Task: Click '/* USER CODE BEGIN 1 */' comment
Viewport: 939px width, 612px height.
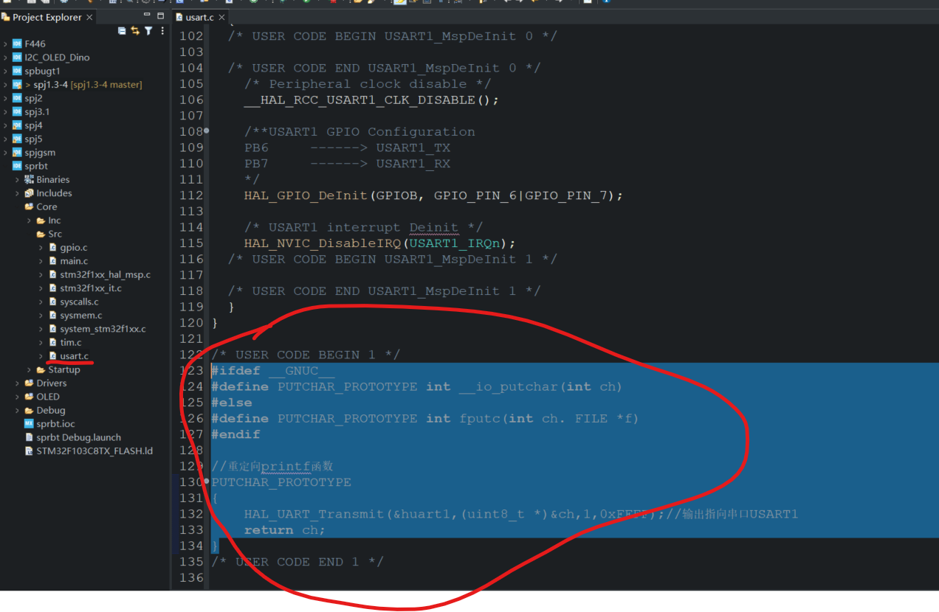Action: pos(306,355)
